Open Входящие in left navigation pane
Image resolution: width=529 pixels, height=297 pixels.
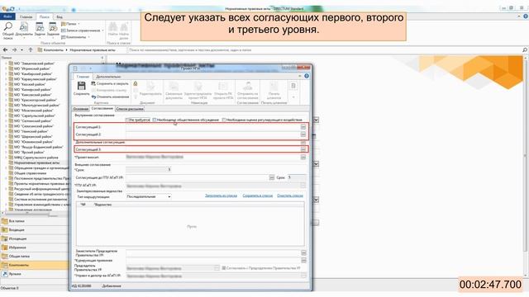coord(34,230)
